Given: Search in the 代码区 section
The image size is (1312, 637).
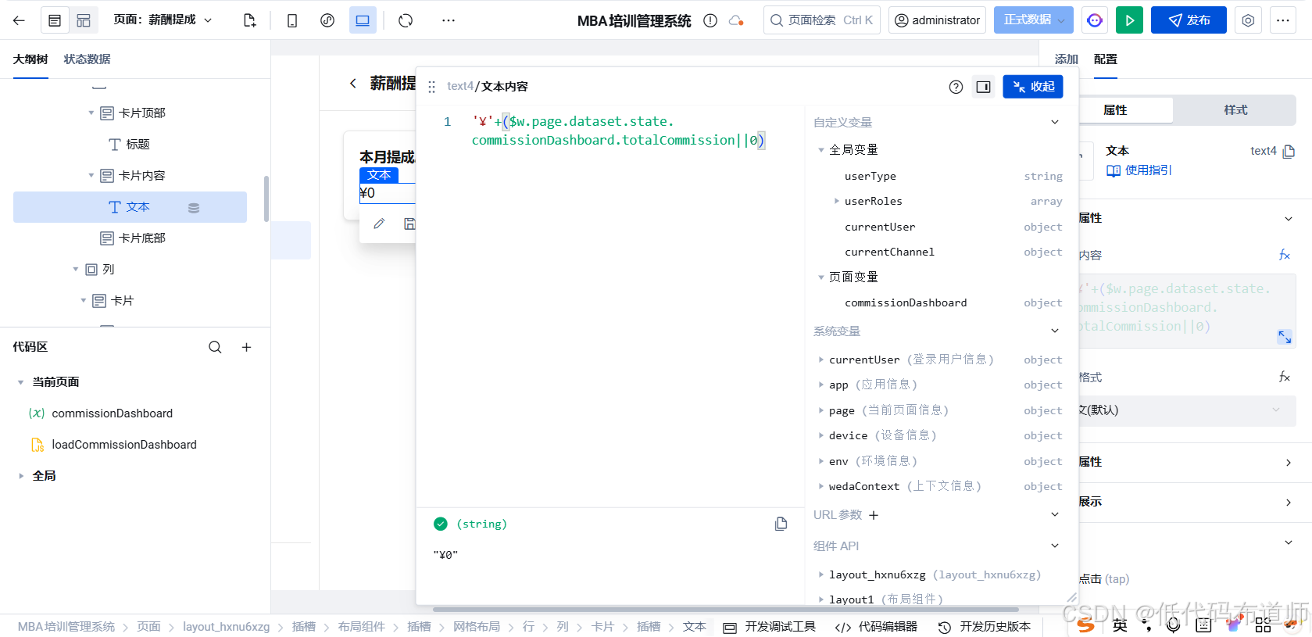Looking at the screenshot, I should pos(215,347).
